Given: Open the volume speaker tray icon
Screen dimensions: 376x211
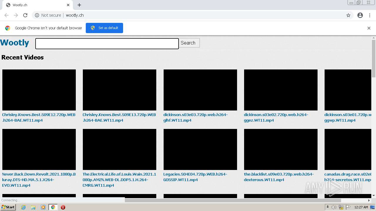Looking at the screenshot, I should tap(334, 207).
